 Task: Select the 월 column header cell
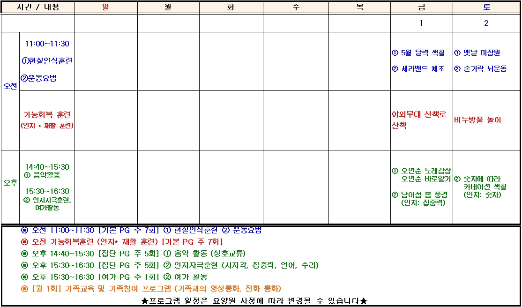pos(168,7)
